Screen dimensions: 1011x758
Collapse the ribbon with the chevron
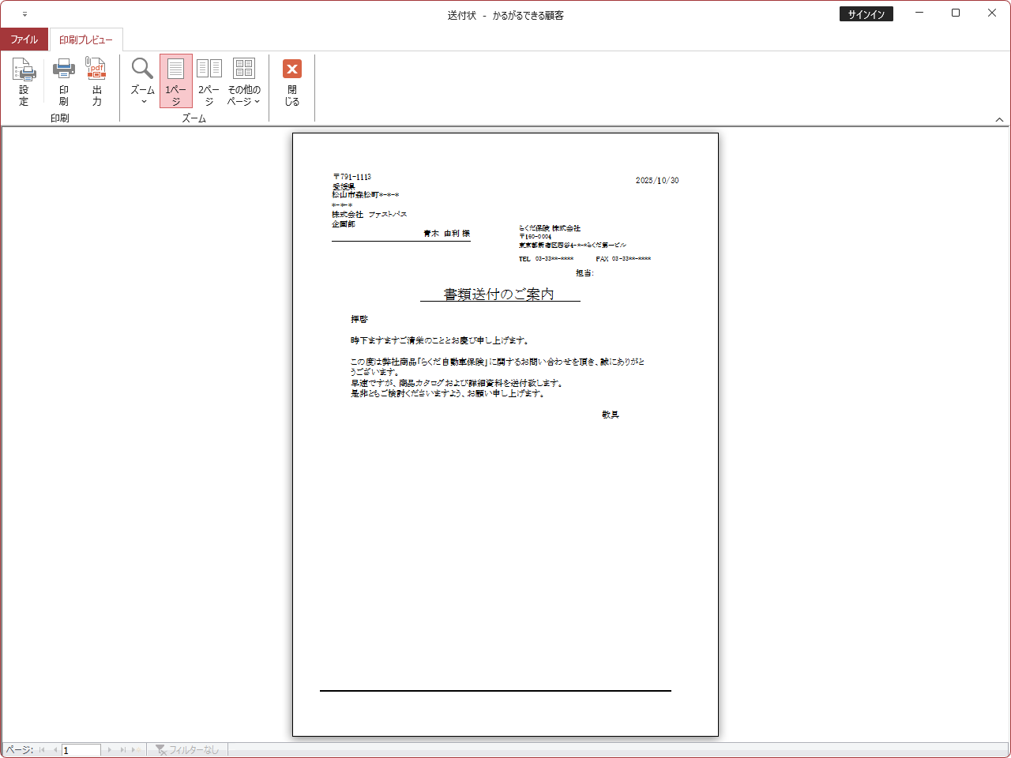tap(999, 120)
